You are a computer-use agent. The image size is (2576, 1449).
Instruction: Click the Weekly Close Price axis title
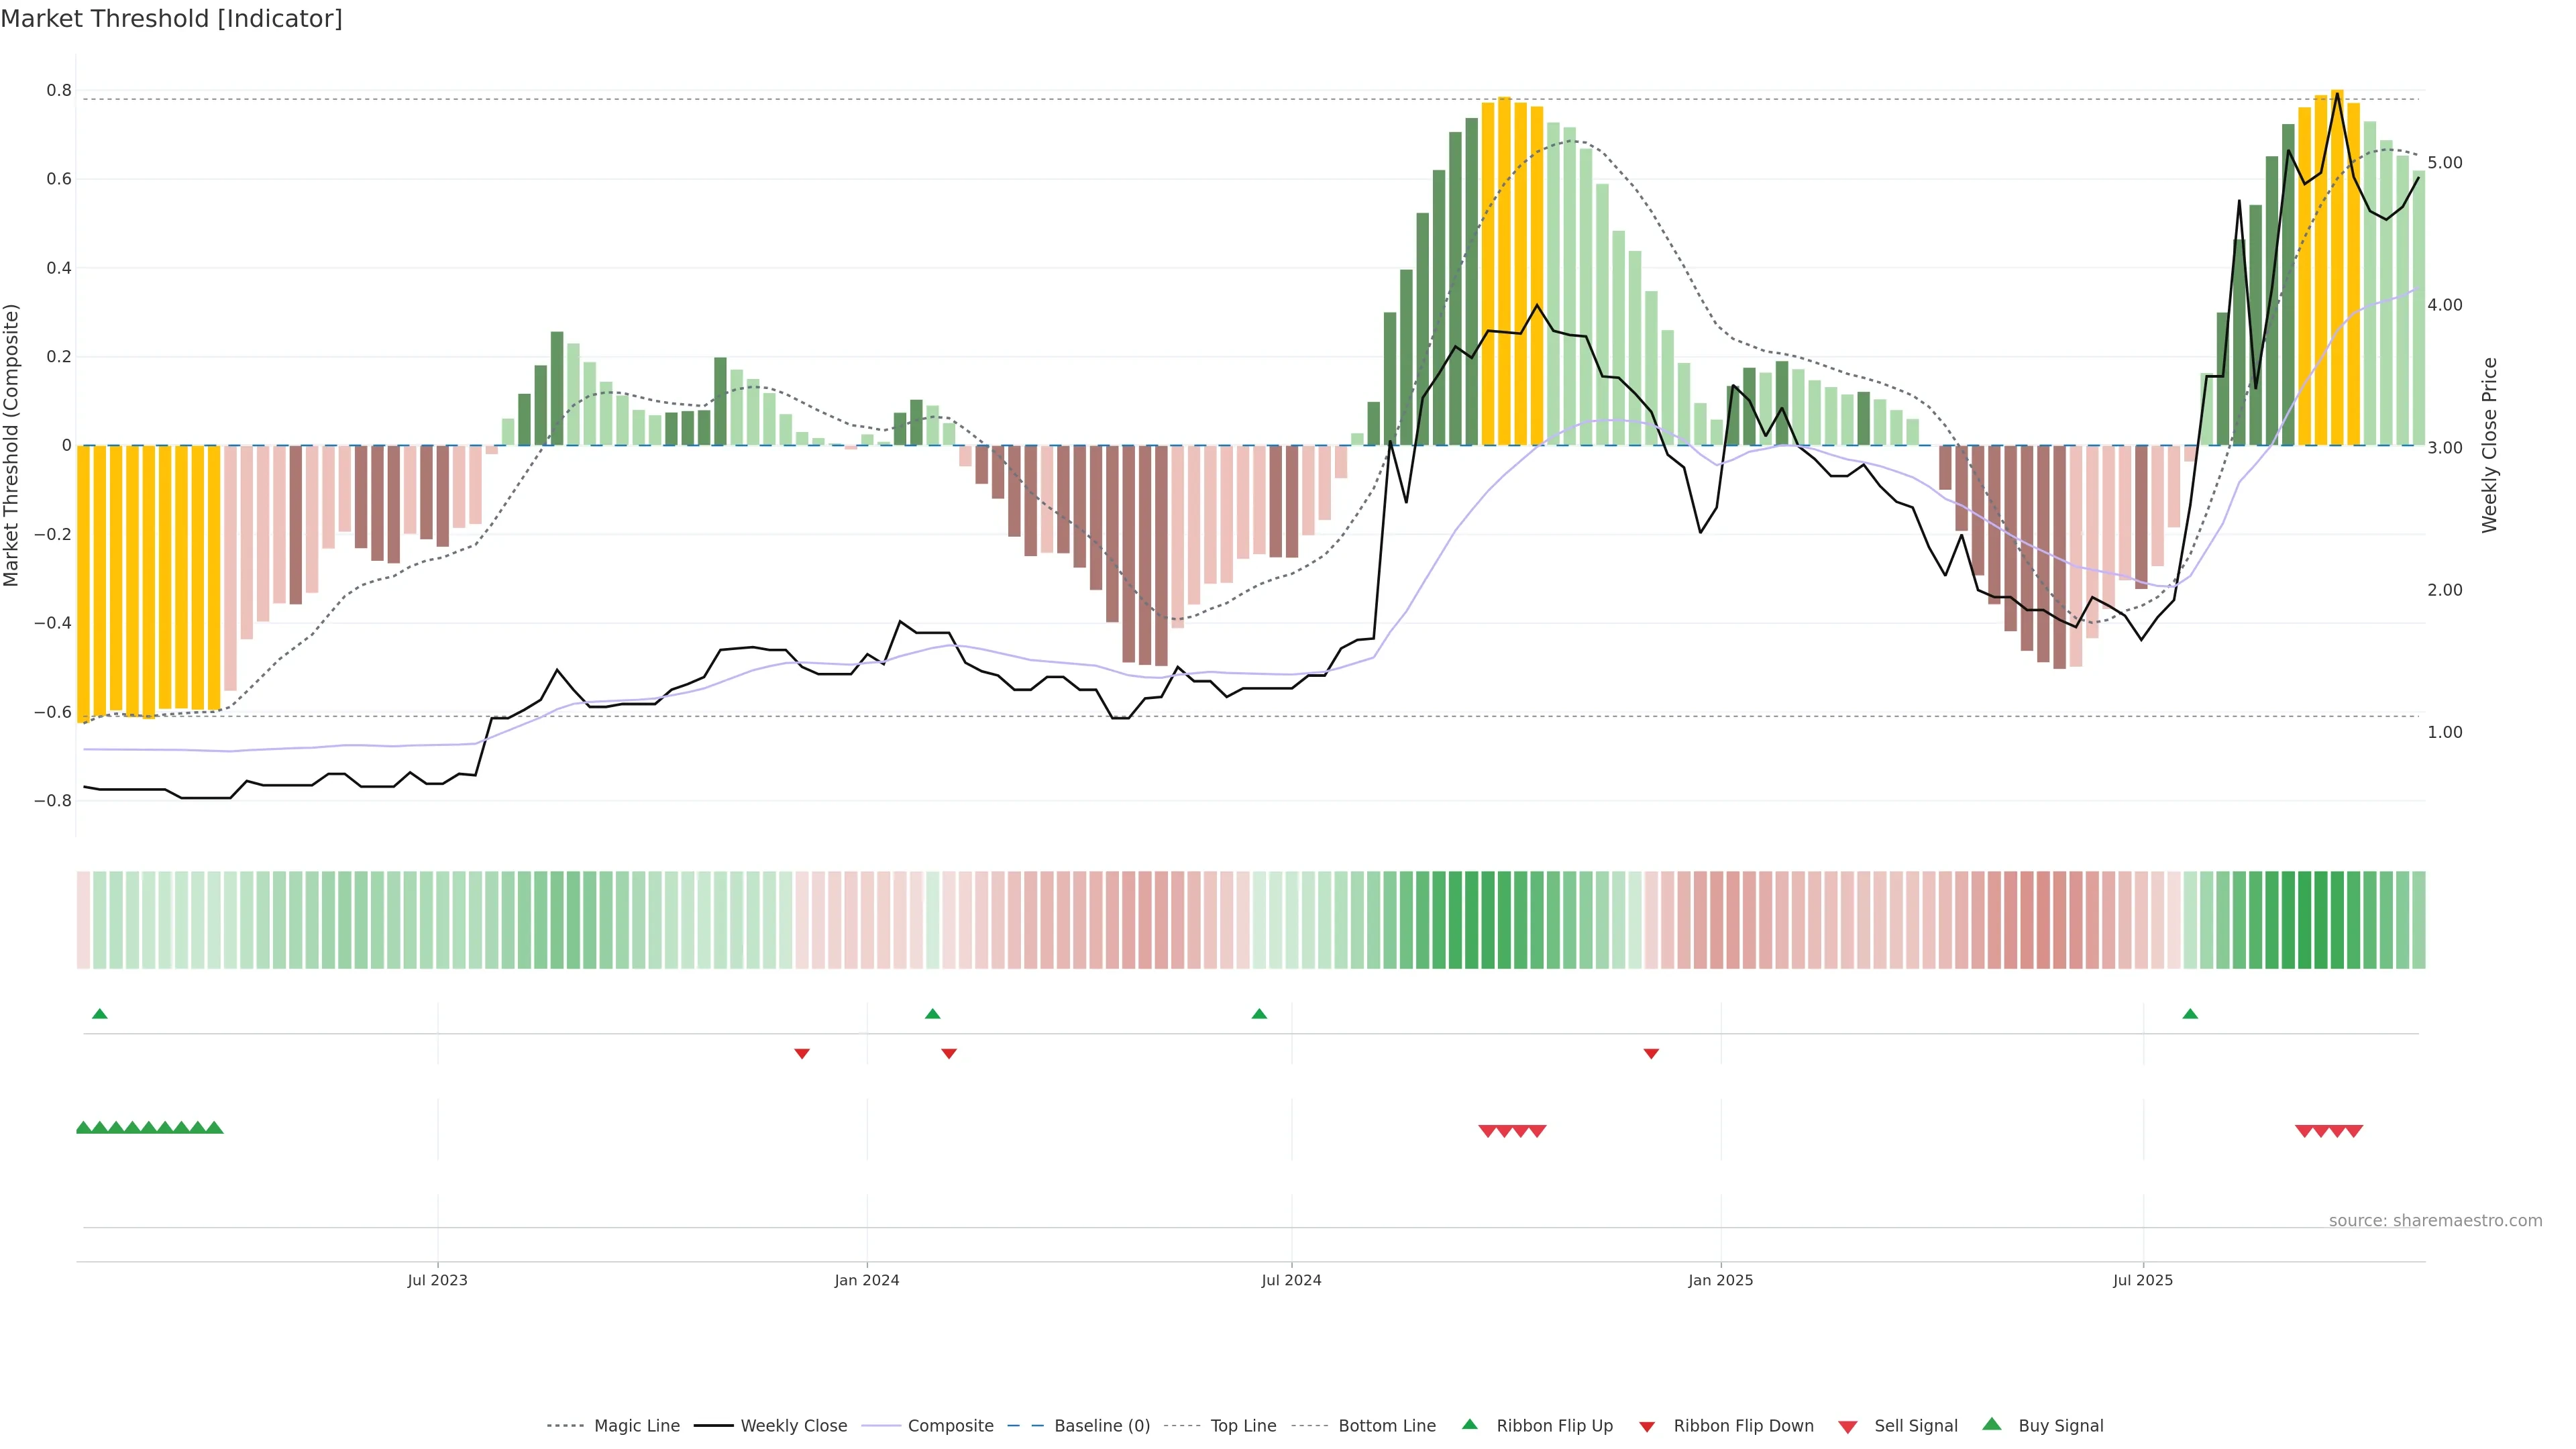click(x=2489, y=445)
